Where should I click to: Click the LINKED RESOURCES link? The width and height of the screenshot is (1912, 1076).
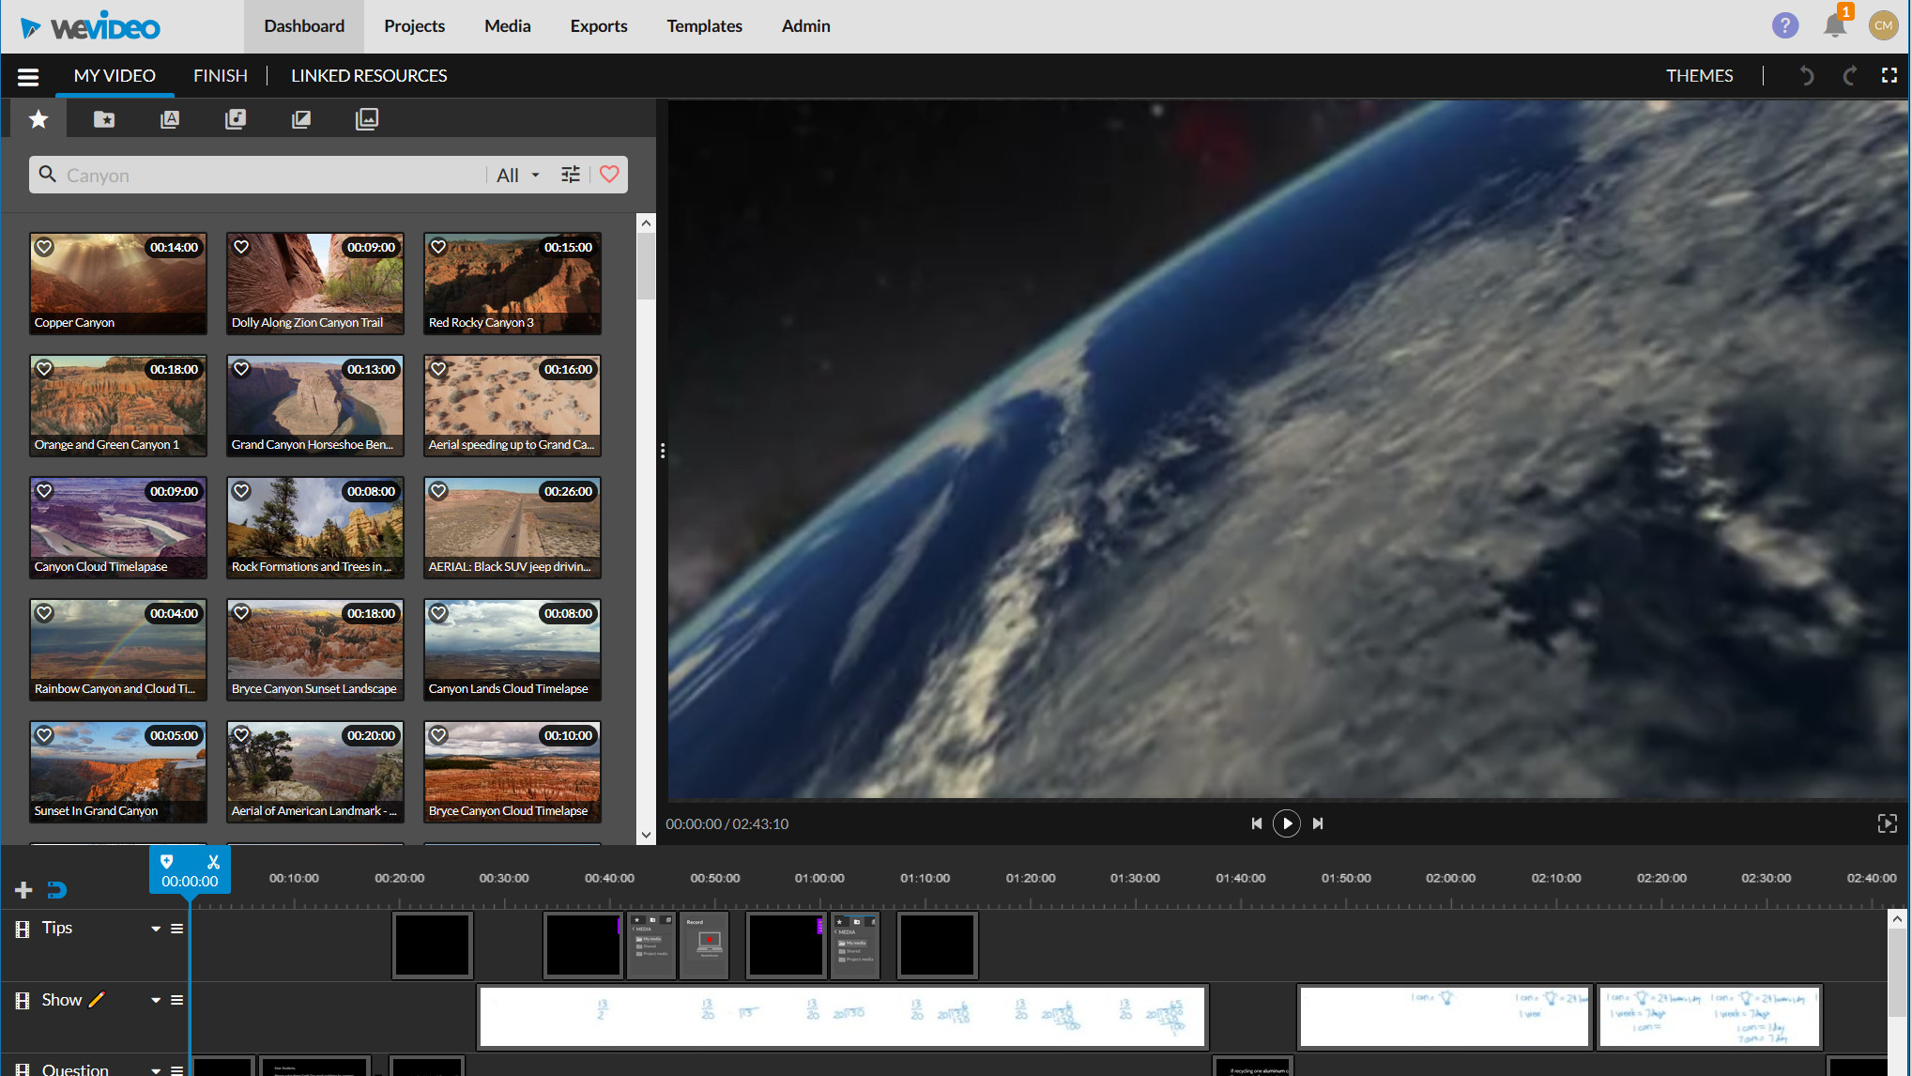[x=369, y=75]
